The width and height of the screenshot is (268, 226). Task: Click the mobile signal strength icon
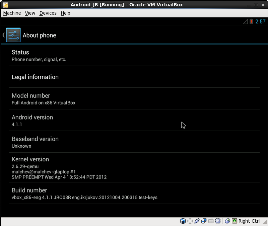(246, 21)
